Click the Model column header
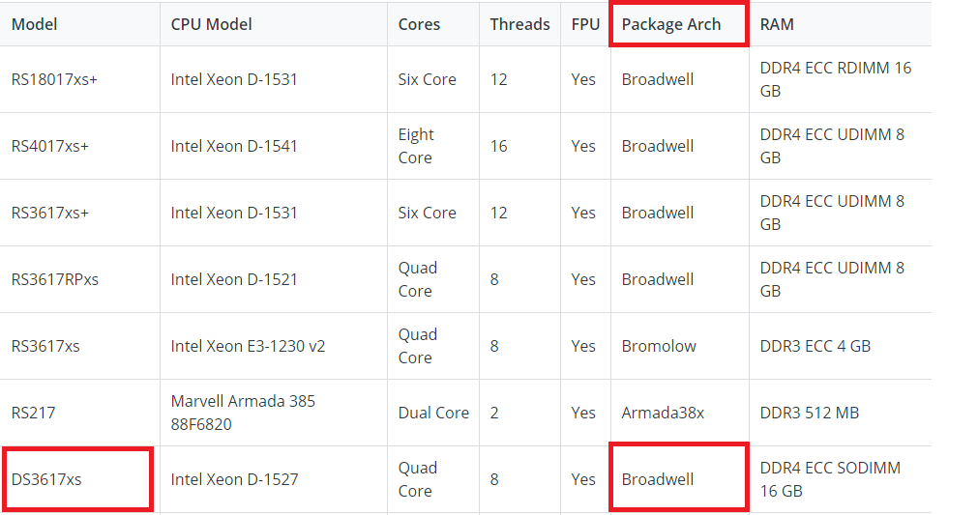This screenshot has width=978, height=515. click(34, 24)
